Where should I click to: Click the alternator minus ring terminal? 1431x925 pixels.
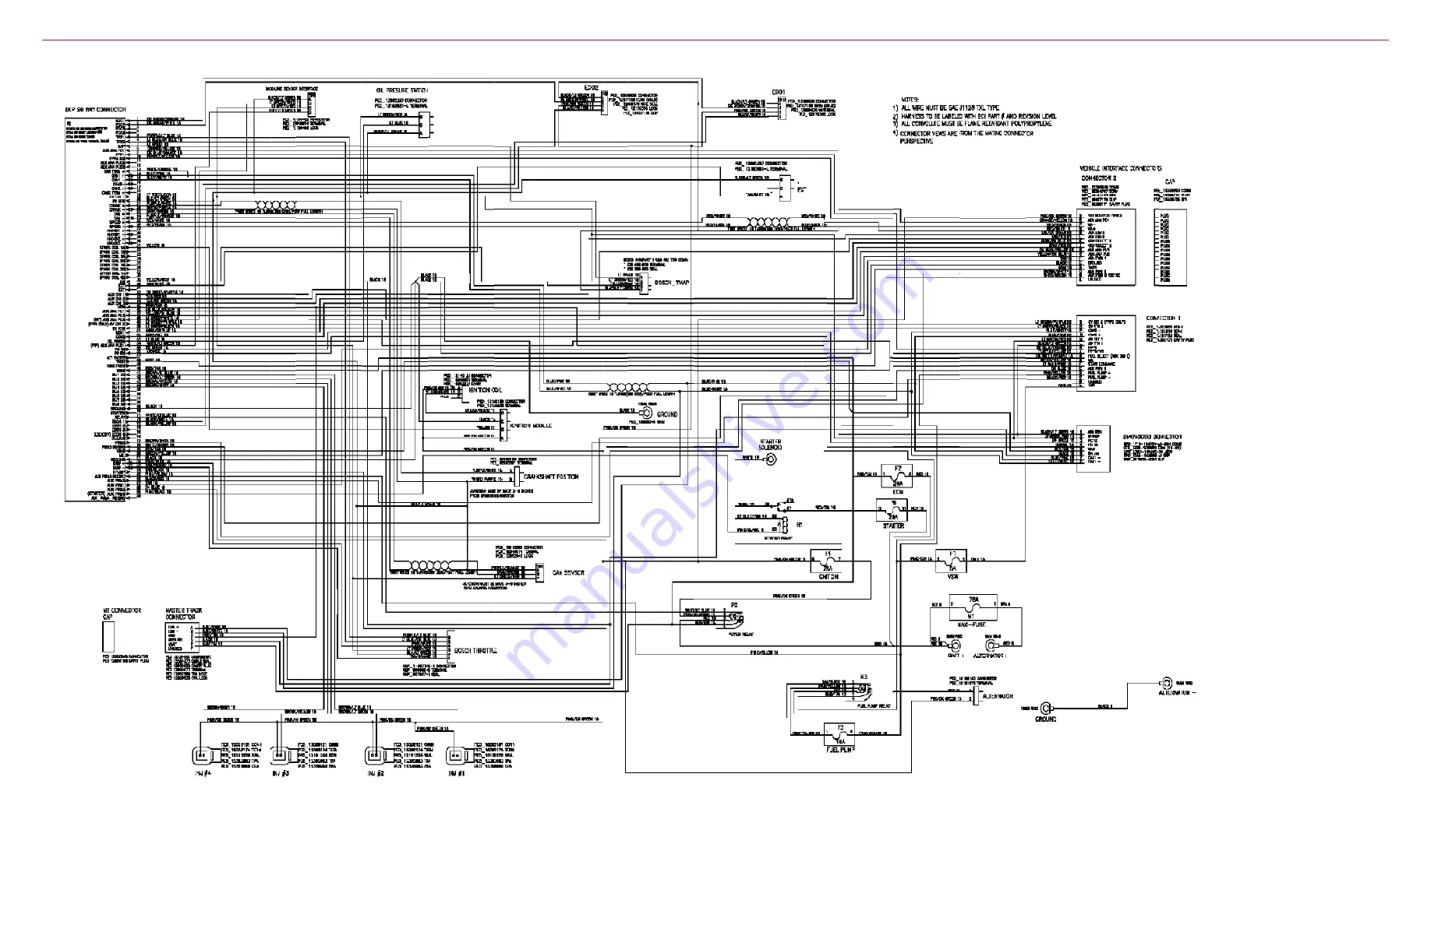(x=1165, y=683)
